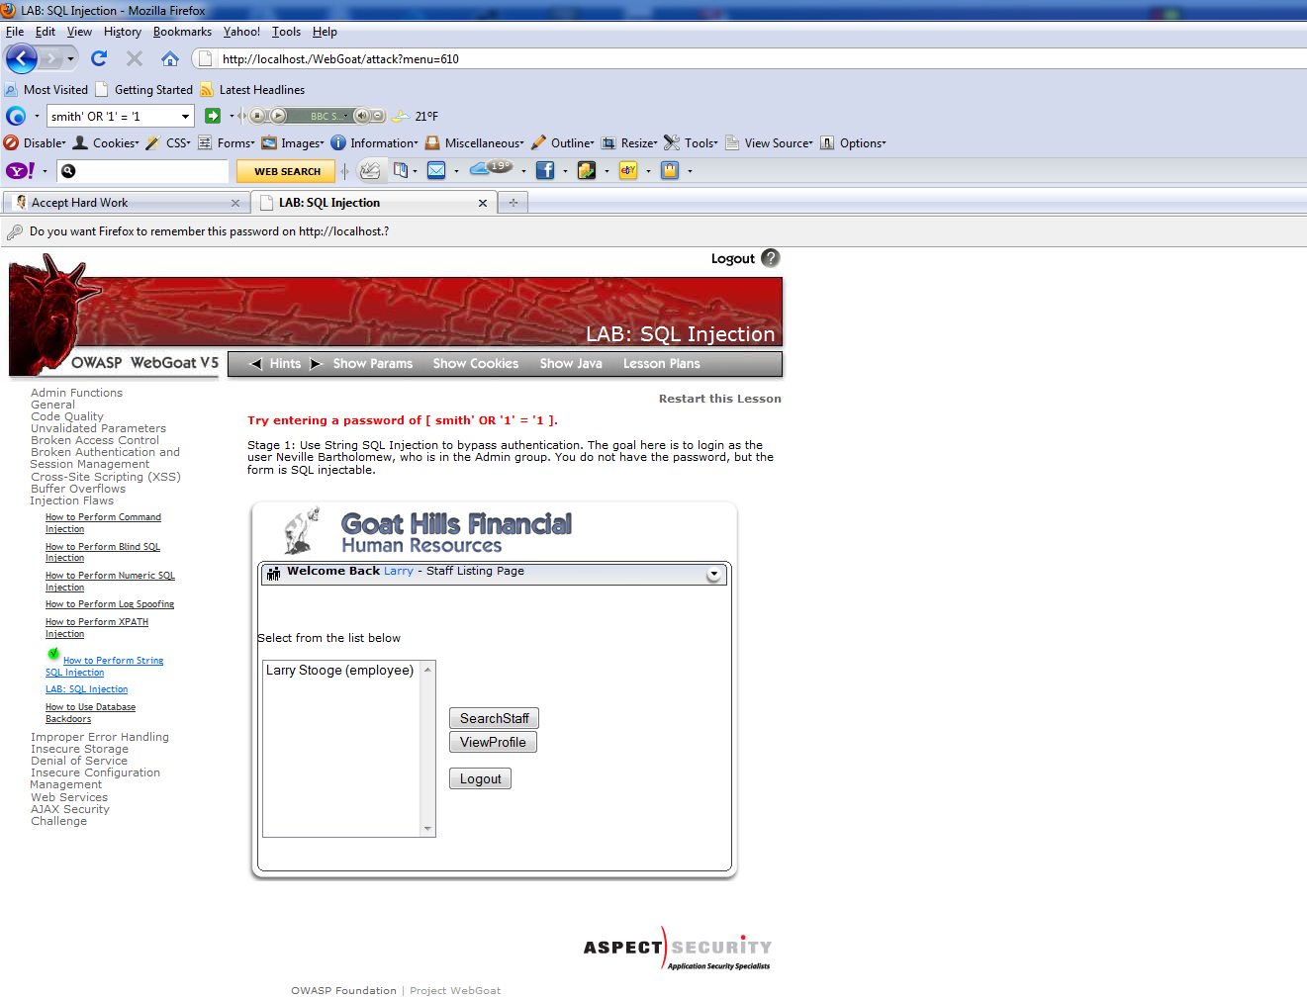
Task: Open the Outline web developer menu
Action: point(563,142)
